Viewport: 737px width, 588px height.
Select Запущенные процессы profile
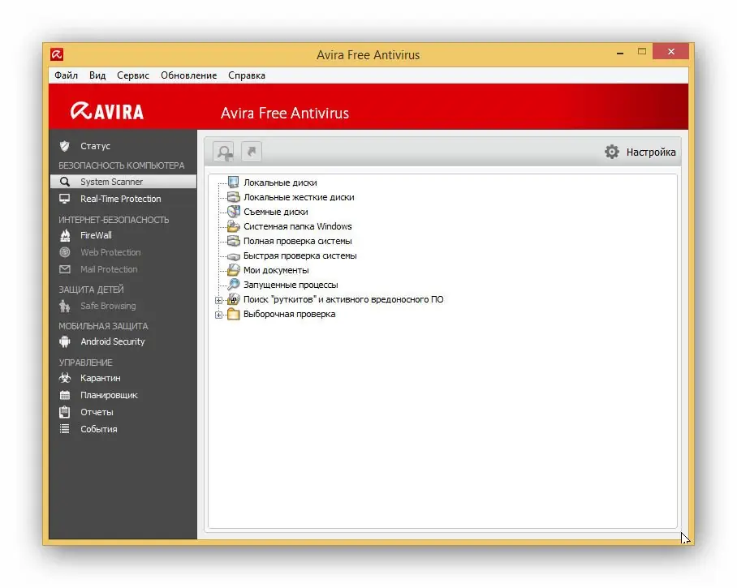pos(291,285)
